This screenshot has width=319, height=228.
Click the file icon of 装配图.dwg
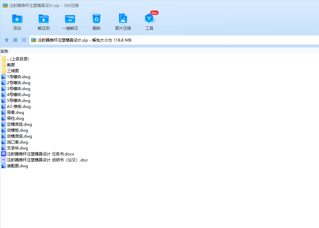(4, 166)
